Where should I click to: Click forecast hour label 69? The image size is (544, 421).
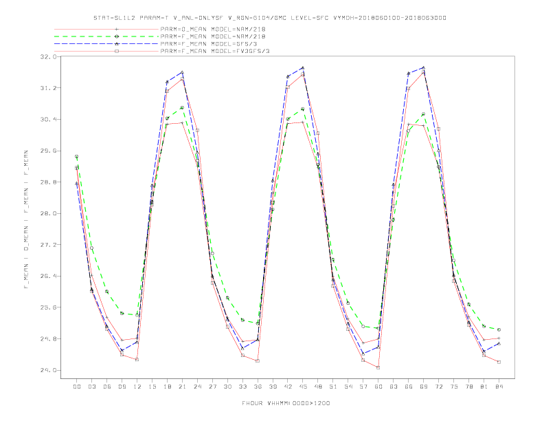(x=424, y=387)
